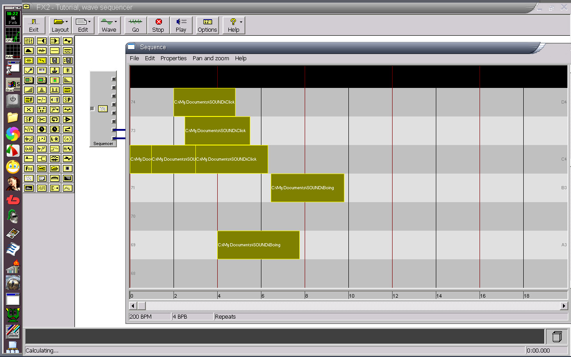Screen dimensions: 571x357
Task: Open the Layout toolbar dropdown
Action: click(60, 25)
